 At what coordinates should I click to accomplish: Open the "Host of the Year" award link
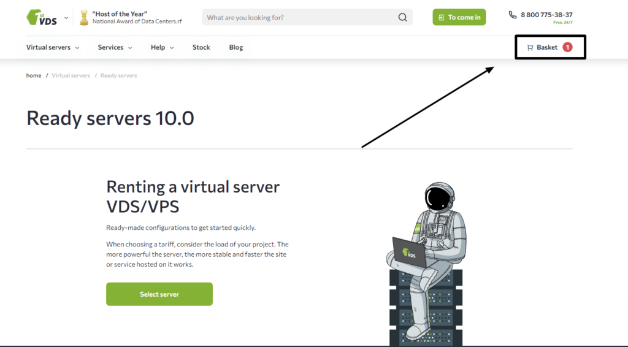point(137,17)
